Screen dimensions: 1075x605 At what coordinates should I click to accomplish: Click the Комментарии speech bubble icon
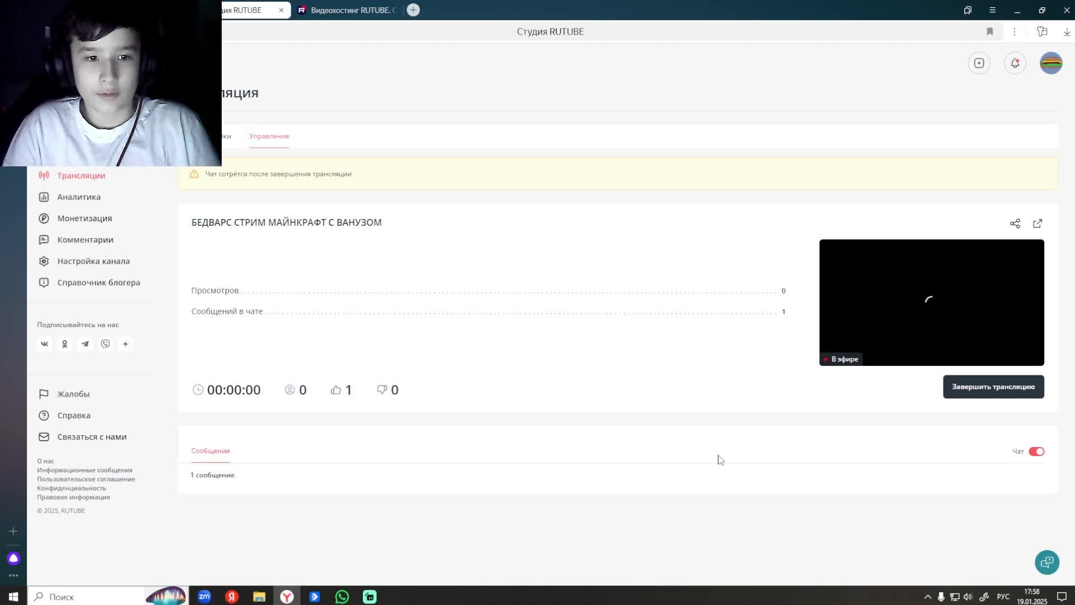(44, 239)
